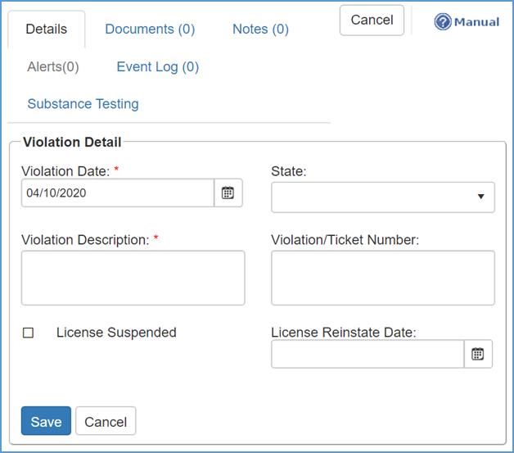Focus the Violation Date text field
This screenshot has height=453, width=514.
click(117, 193)
